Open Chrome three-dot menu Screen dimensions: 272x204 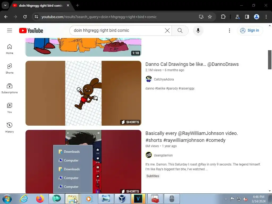(266, 17)
